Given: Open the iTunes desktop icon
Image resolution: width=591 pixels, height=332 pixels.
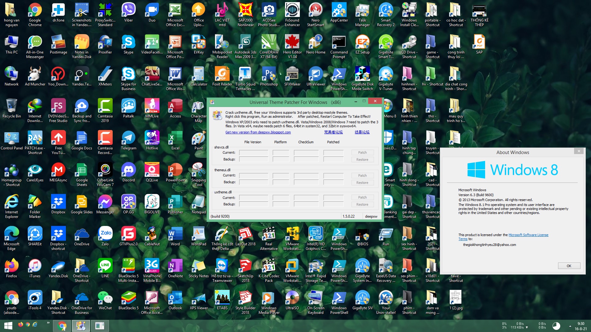Looking at the screenshot, I should (x=35, y=268).
